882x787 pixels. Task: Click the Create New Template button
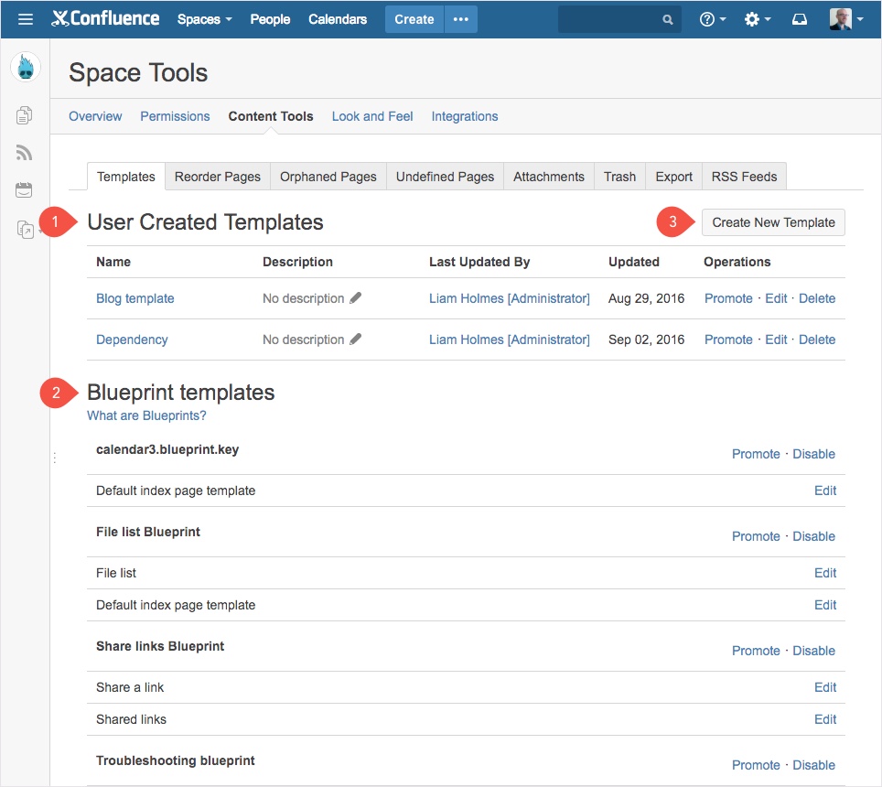point(773,222)
